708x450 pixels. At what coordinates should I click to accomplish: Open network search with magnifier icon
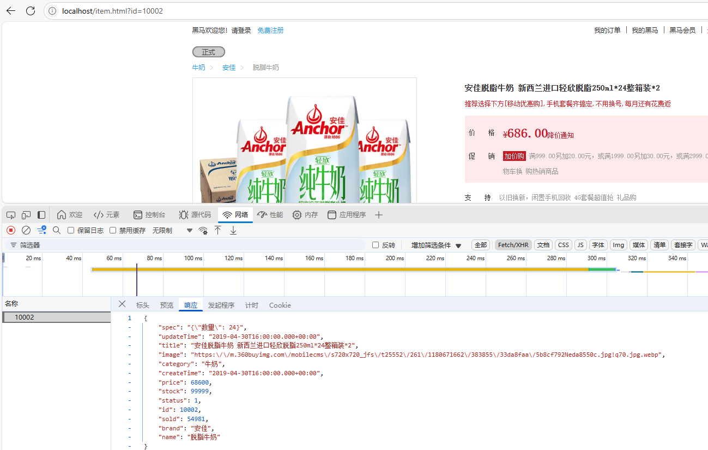(57, 230)
